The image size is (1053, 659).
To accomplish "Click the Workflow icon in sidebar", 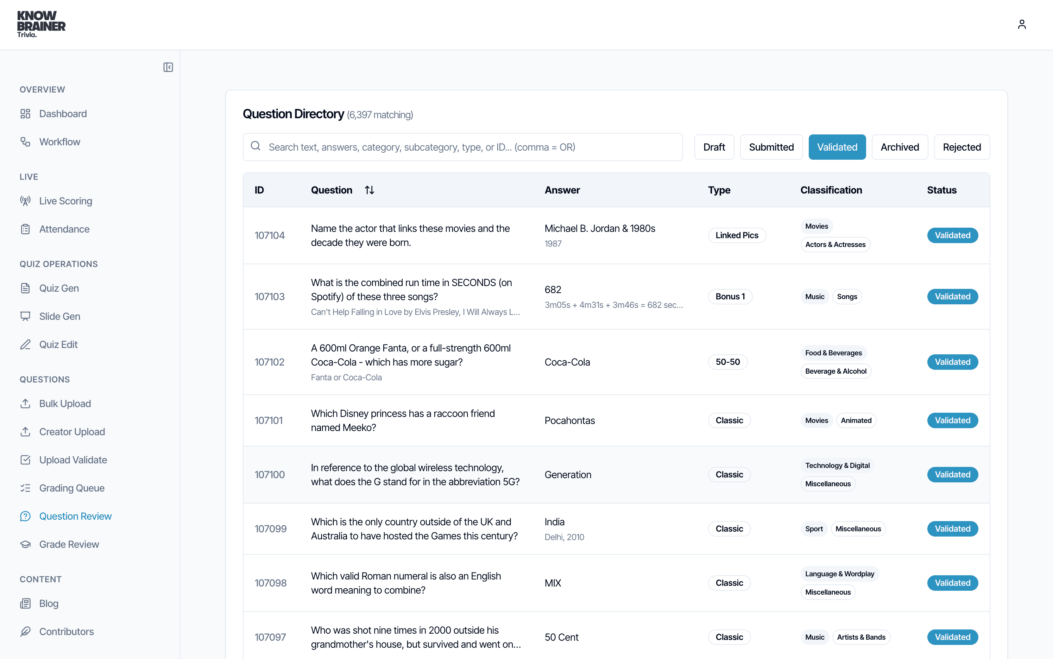I will click(x=25, y=142).
